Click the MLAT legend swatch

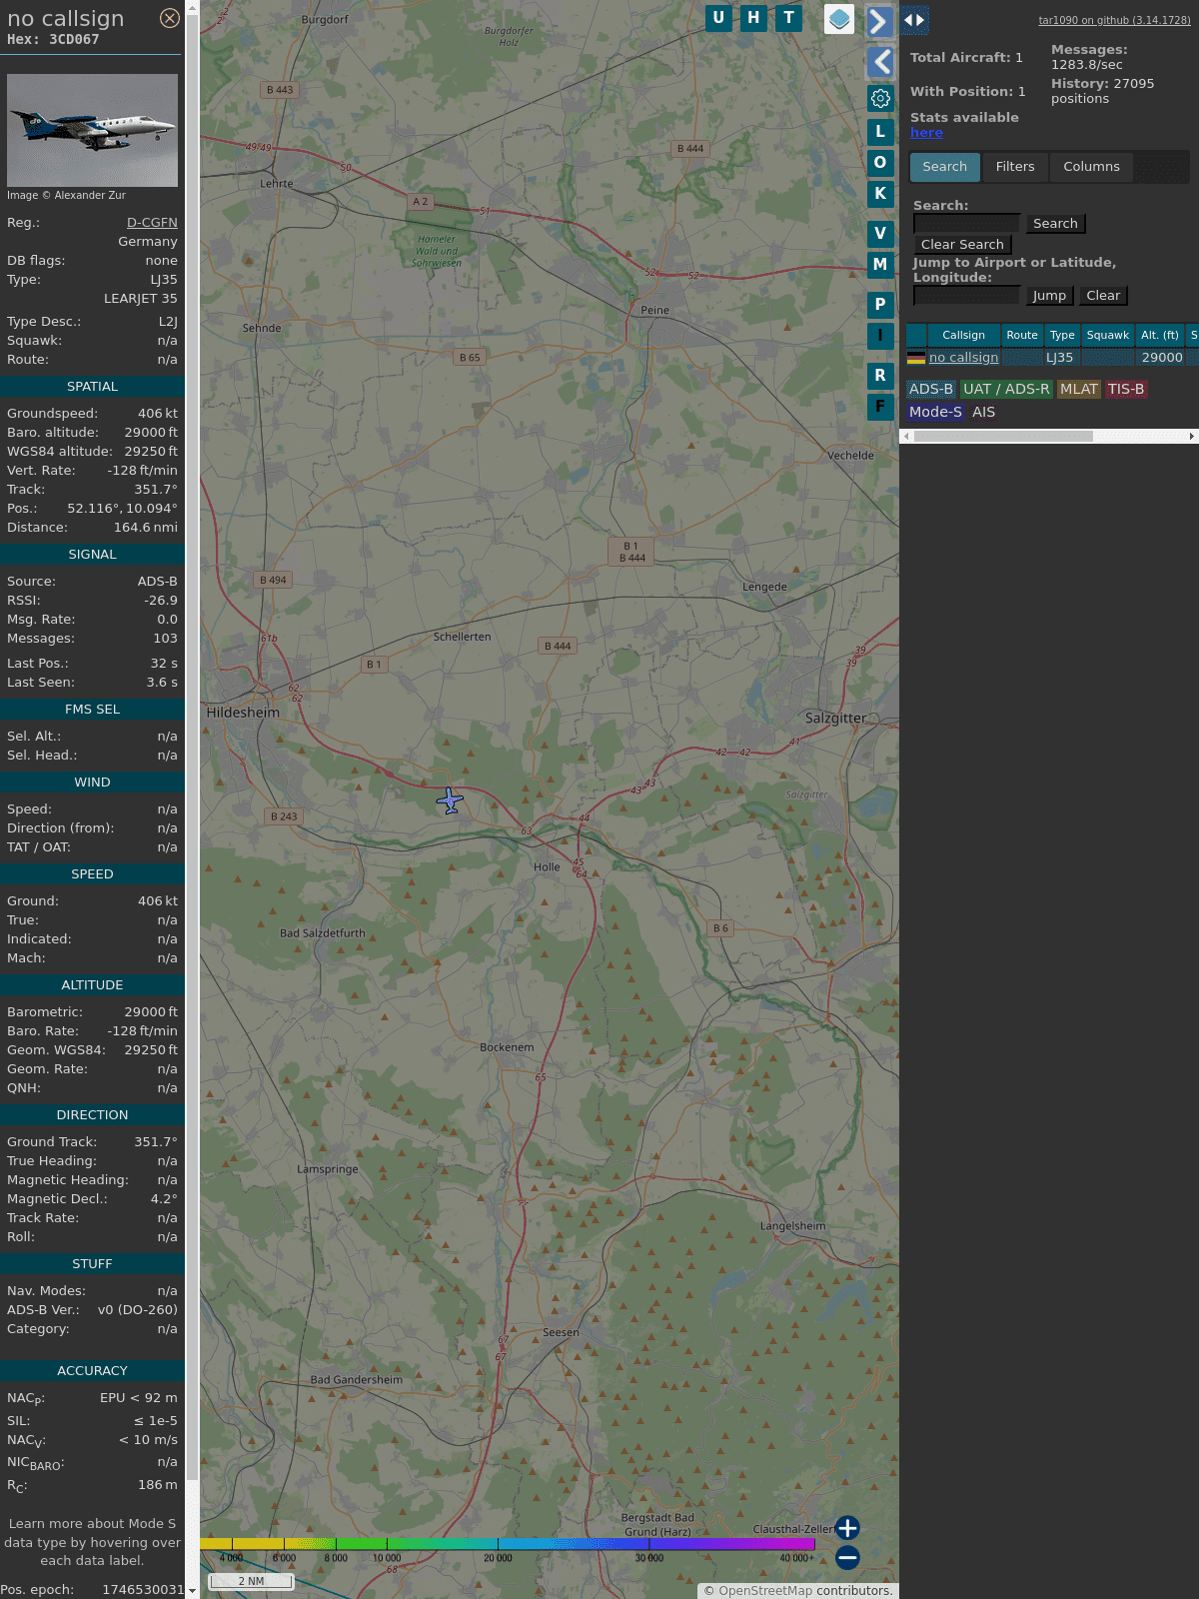tap(1079, 390)
